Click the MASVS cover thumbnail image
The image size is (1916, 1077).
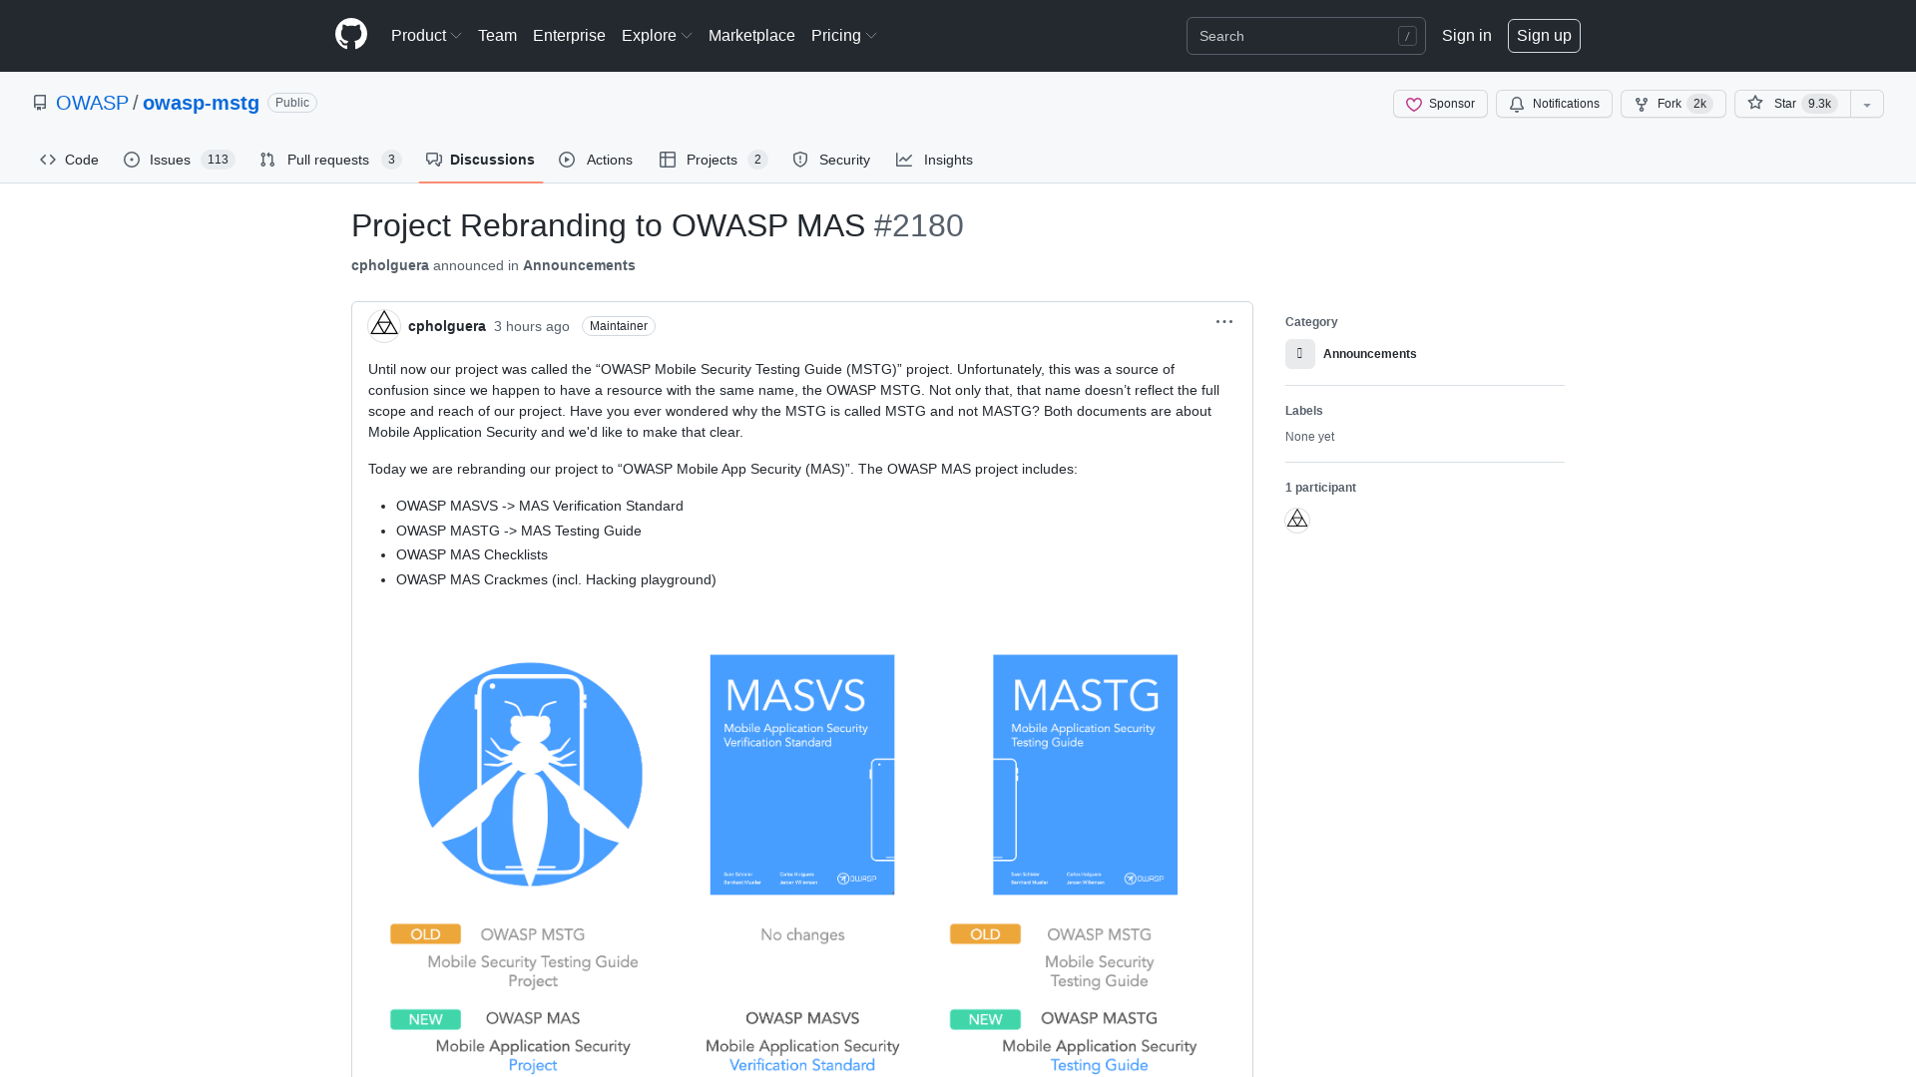coord(801,774)
